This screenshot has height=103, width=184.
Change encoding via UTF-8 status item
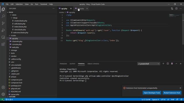click(x=163, y=100)
